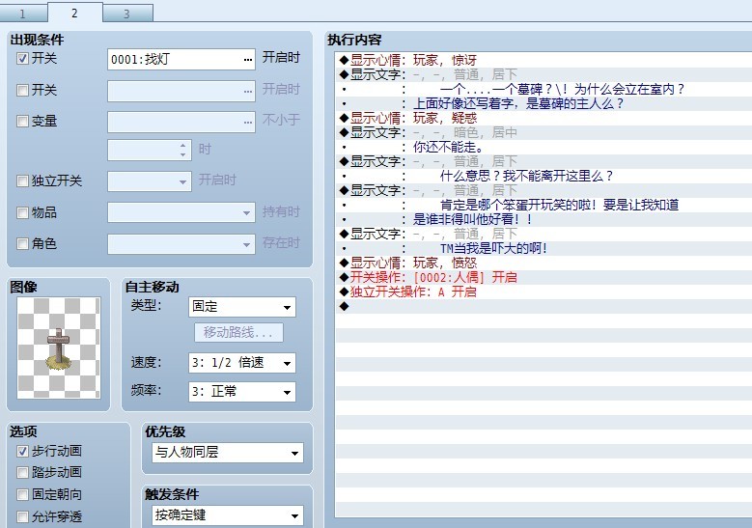
Task: Open the 物品 dropdown
Action: (x=181, y=213)
